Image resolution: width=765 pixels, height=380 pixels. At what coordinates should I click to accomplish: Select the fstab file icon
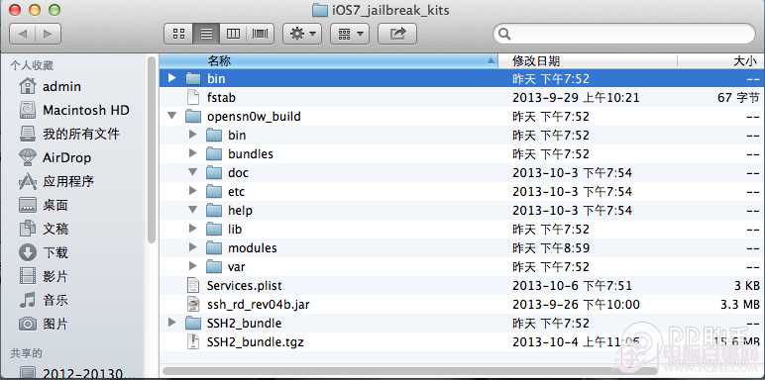[x=193, y=97]
